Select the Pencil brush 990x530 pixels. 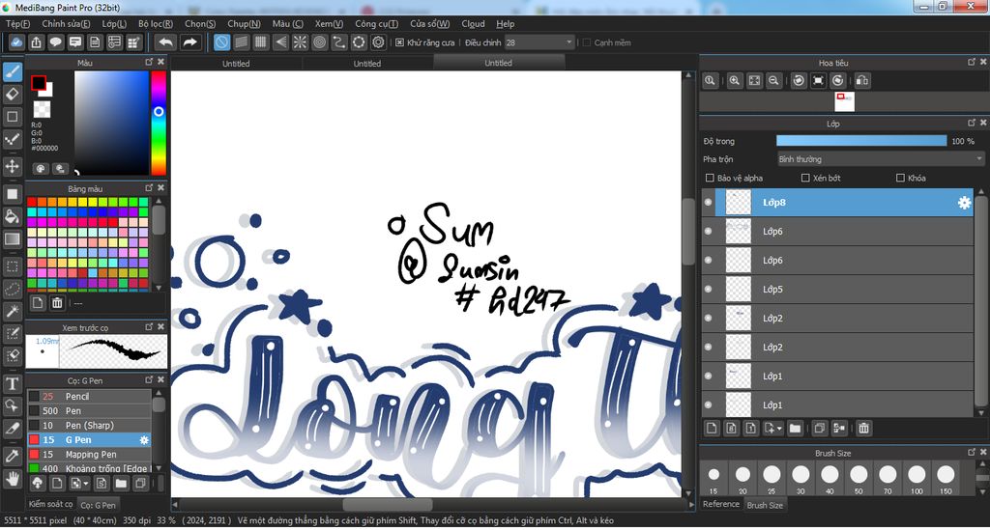point(88,397)
